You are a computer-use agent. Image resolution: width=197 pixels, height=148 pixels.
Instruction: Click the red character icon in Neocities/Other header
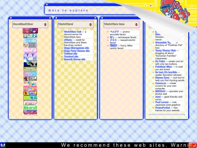coord(45,24)
